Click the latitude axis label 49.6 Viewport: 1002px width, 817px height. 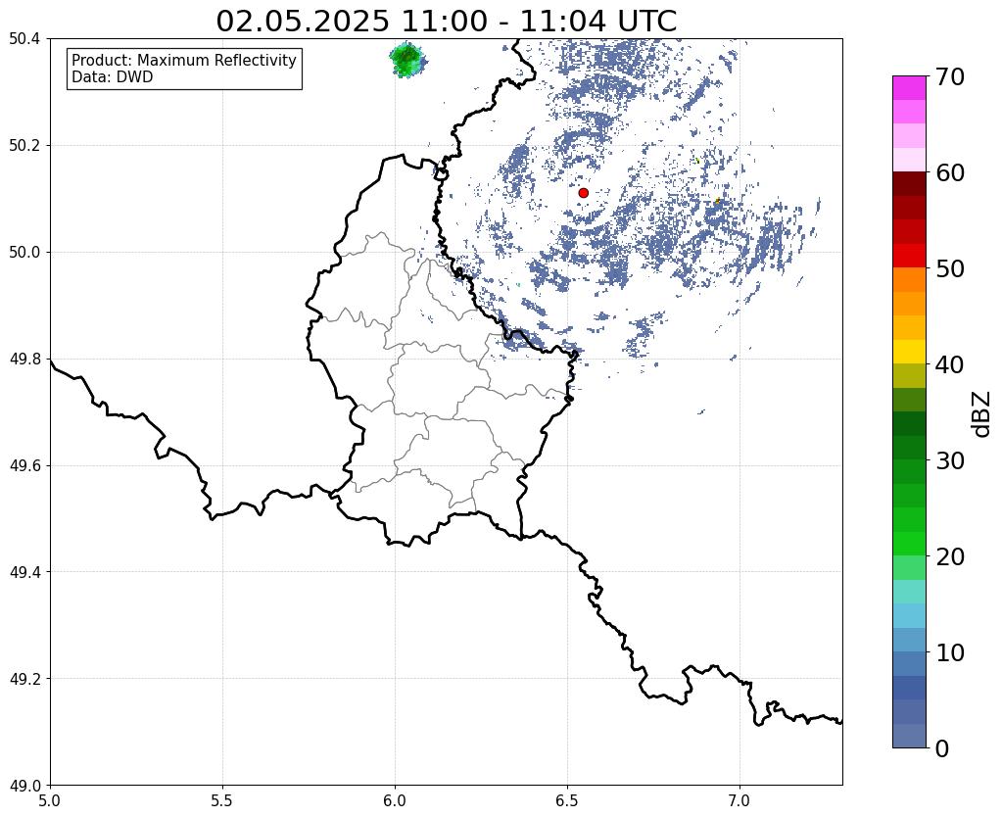click(x=24, y=466)
